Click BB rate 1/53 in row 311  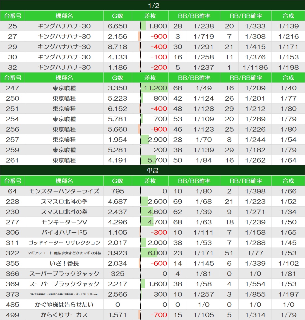(204, 243)
